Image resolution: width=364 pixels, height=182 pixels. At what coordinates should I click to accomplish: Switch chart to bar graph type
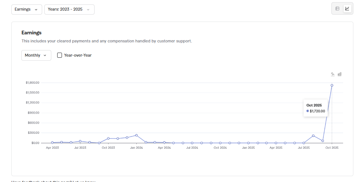point(340,74)
